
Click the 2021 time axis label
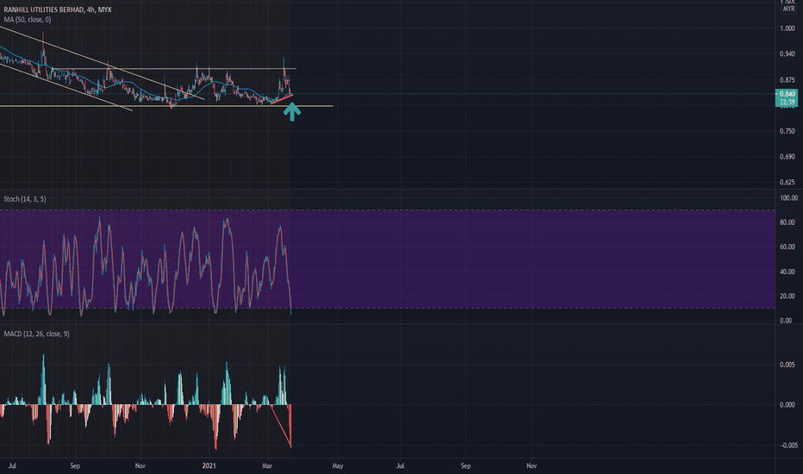209,465
